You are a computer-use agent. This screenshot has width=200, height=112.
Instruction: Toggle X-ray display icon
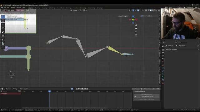146,10
